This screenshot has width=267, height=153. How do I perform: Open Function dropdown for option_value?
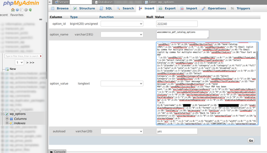point(122,84)
